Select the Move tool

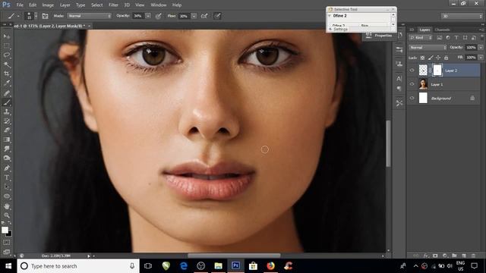[7, 36]
